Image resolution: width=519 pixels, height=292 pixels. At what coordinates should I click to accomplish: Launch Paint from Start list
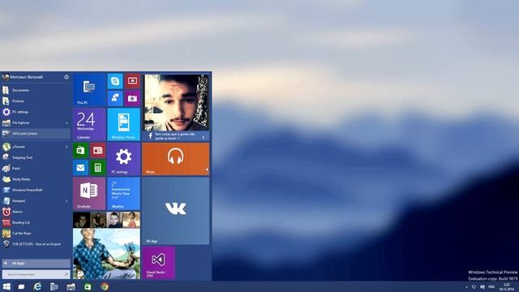click(x=36, y=169)
